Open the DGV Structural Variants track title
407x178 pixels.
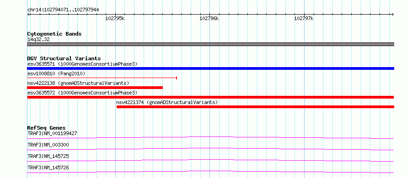coord(64,58)
